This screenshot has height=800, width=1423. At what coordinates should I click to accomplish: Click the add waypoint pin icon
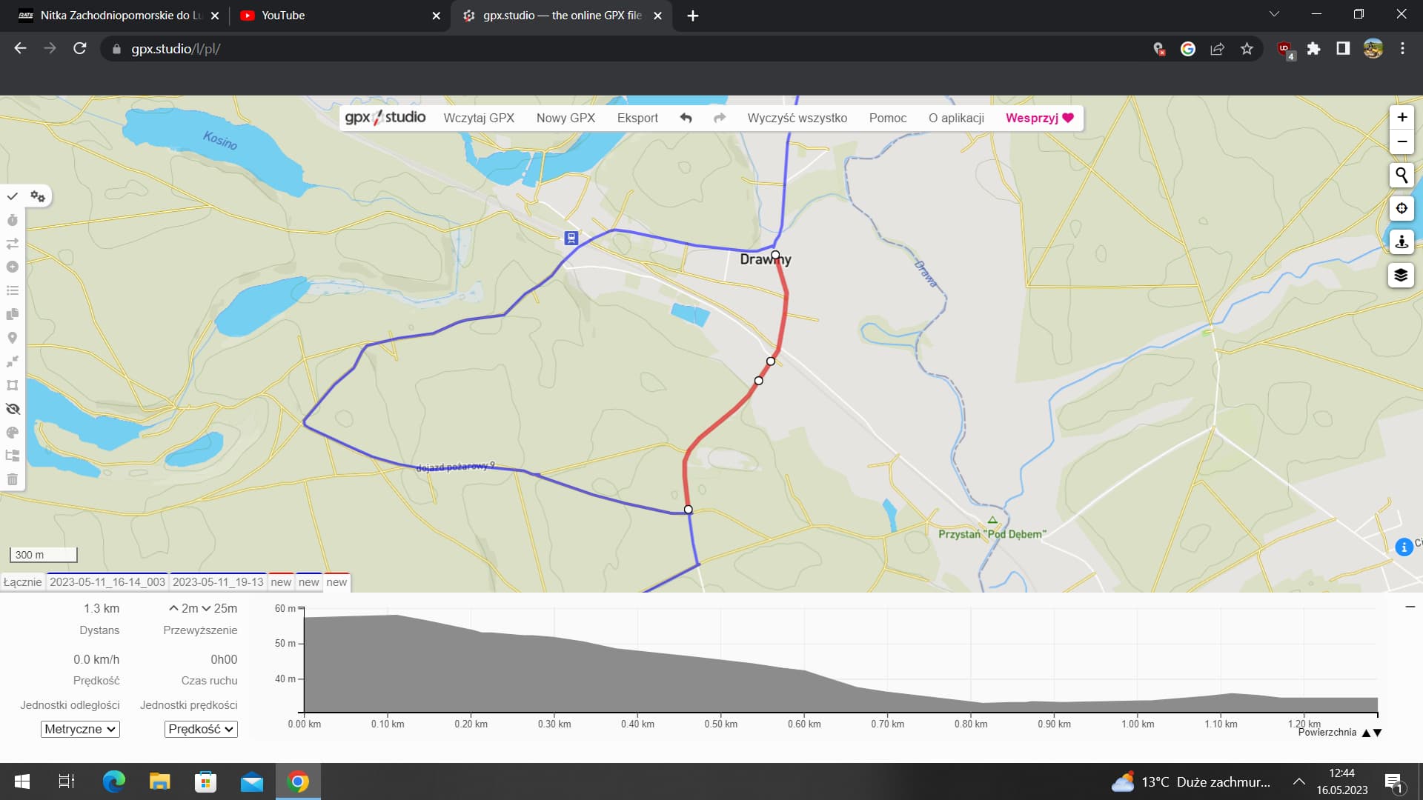coord(13,338)
